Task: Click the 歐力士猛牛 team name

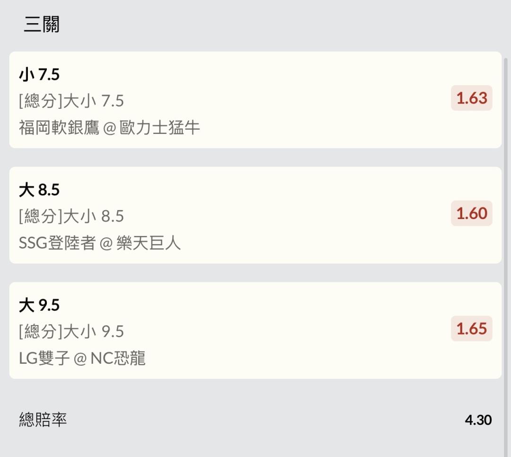Action: pyautogui.click(x=160, y=127)
